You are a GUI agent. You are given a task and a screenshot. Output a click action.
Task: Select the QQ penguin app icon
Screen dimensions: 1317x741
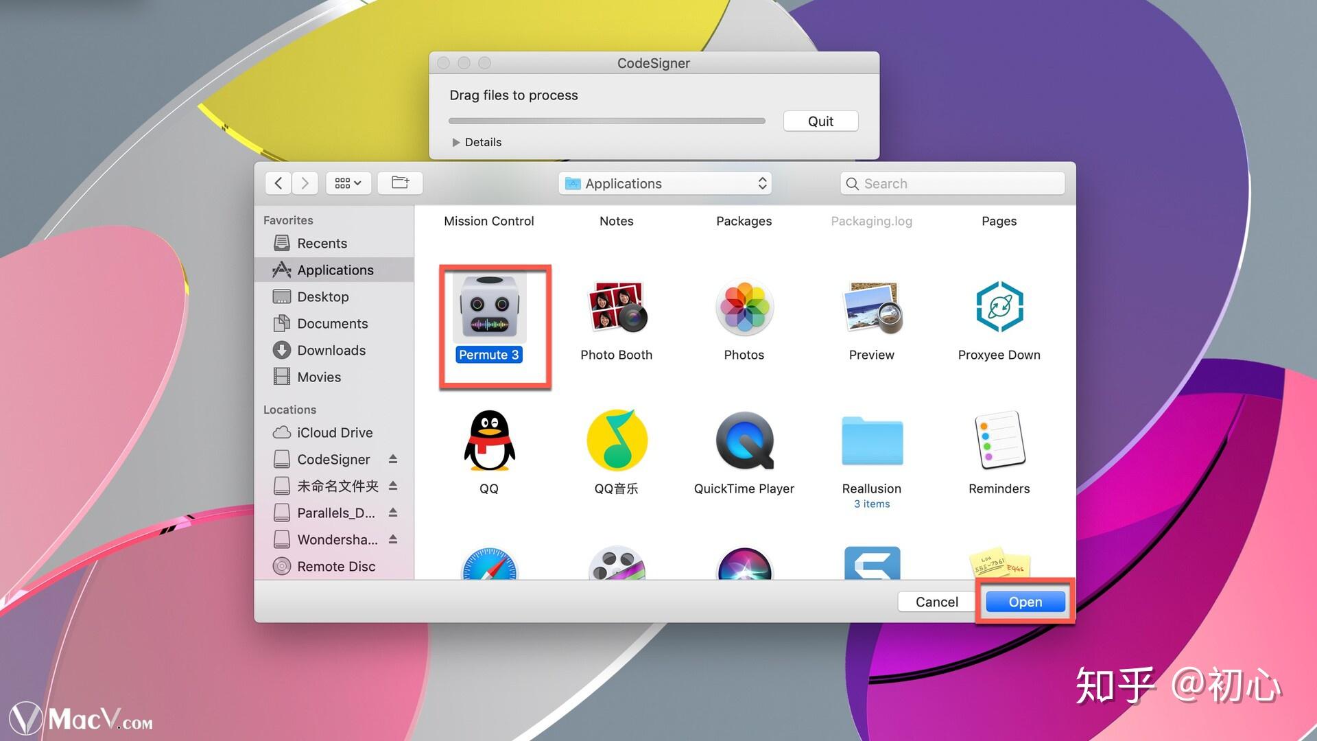(x=489, y=441)
